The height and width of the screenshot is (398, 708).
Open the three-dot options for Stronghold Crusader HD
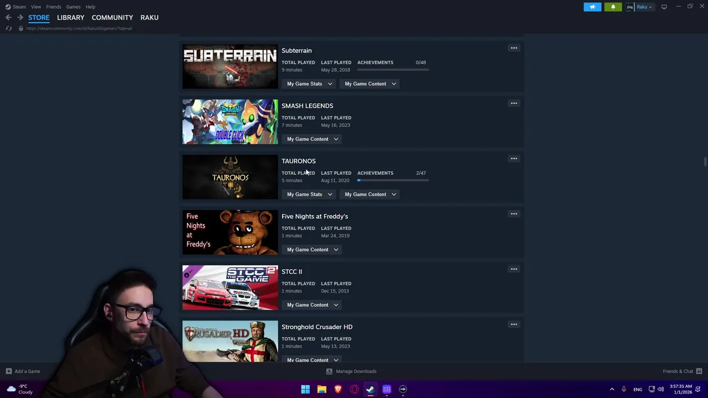coord(514,324)
